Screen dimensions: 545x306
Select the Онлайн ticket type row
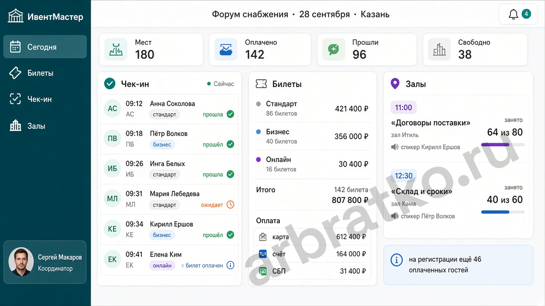[x=313, y=164]
